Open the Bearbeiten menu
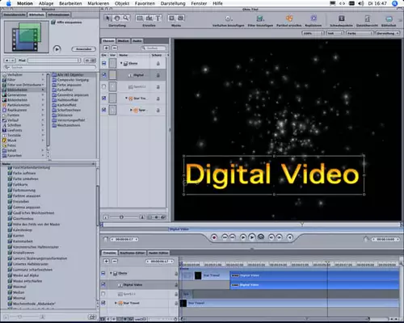The height and width of the screenshot is (323, 404). tap(70, 3)
